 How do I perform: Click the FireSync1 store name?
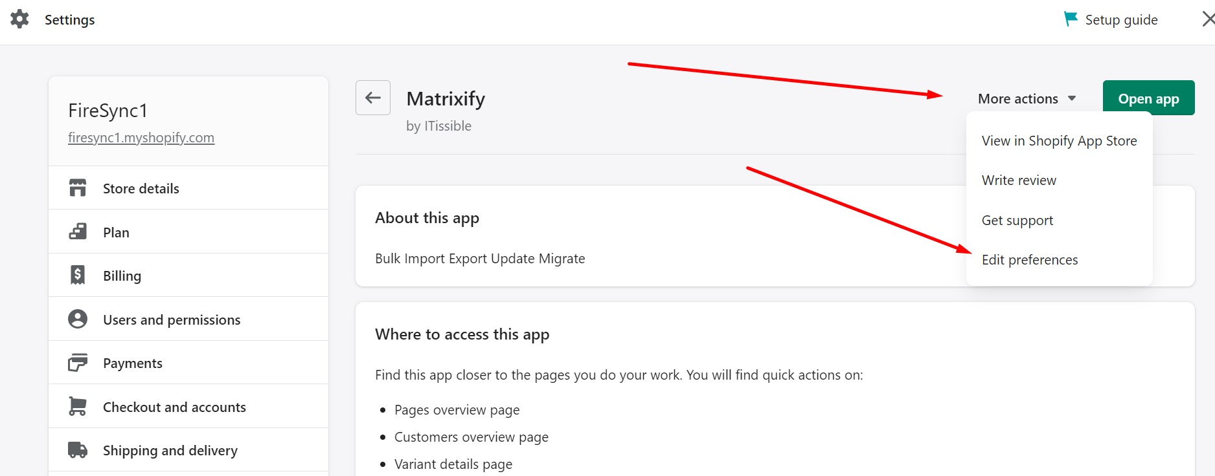[108, 111]
